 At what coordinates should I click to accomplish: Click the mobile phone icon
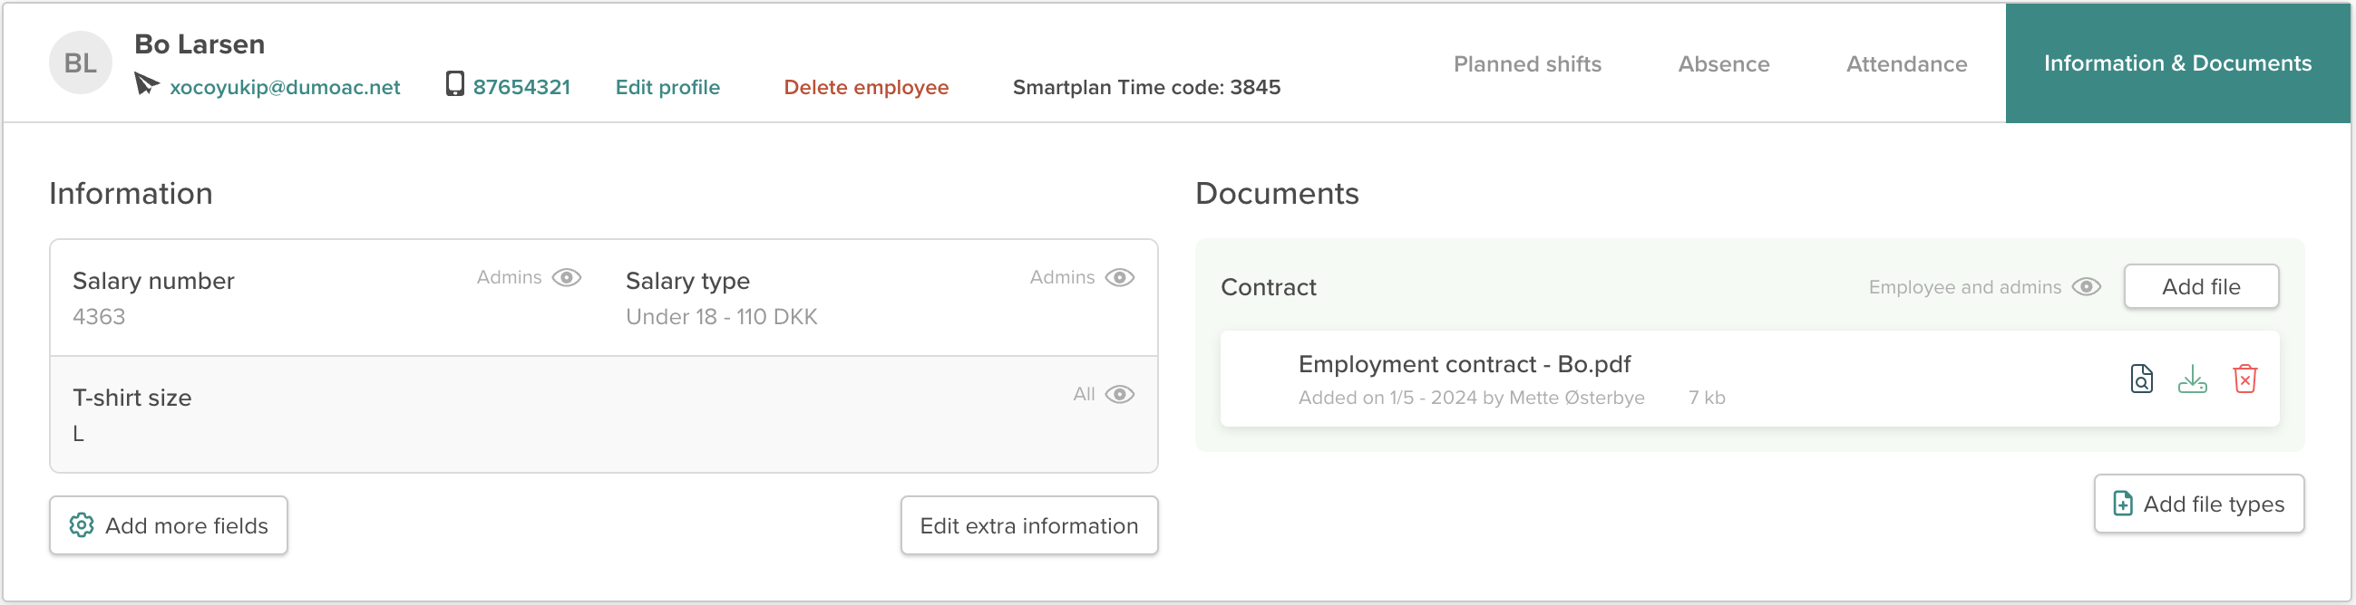click(454, 84)
